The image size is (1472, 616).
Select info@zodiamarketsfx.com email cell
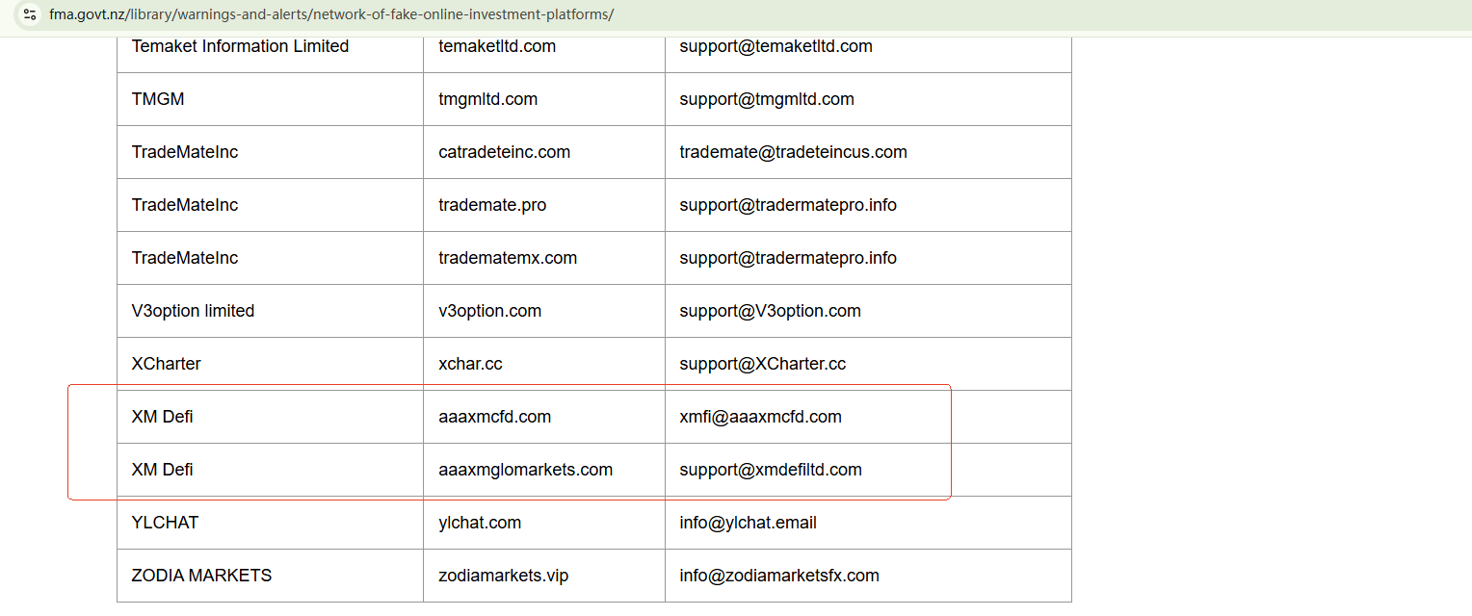pyautogui.click(x=868, y=576)
